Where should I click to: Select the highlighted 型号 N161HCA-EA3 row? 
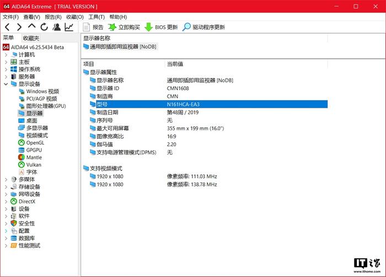(x=208, y=104)
